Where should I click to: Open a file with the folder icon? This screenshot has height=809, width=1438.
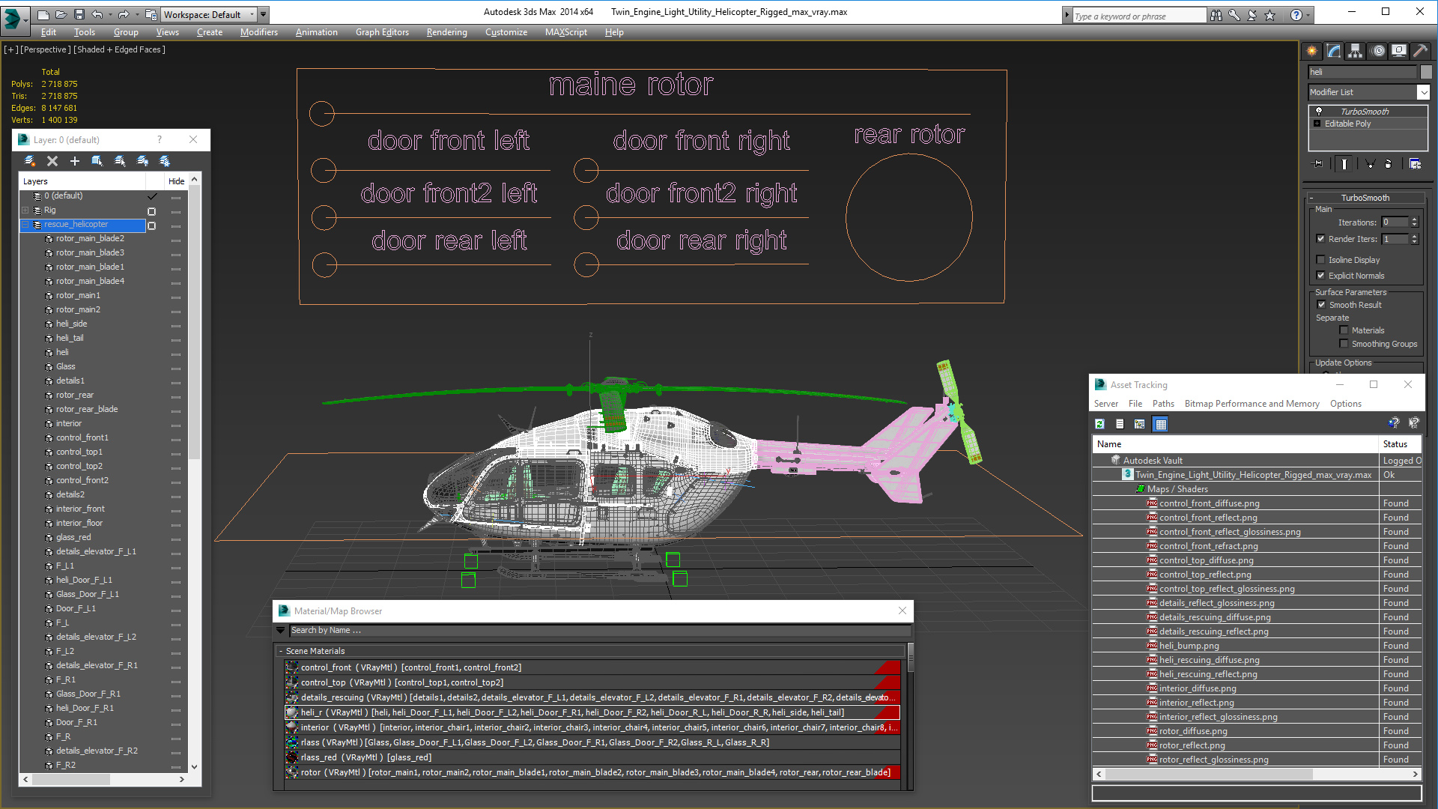(61, 14)
